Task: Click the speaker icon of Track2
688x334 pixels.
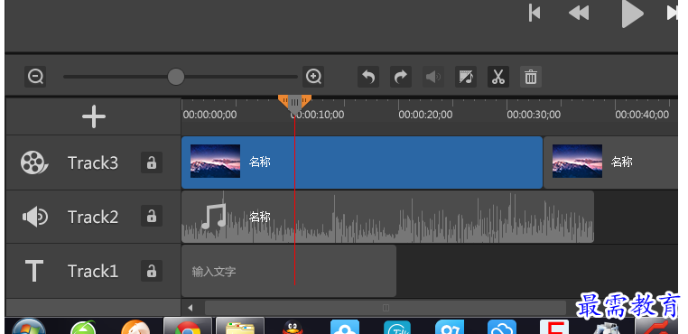Action: (35, 217)
